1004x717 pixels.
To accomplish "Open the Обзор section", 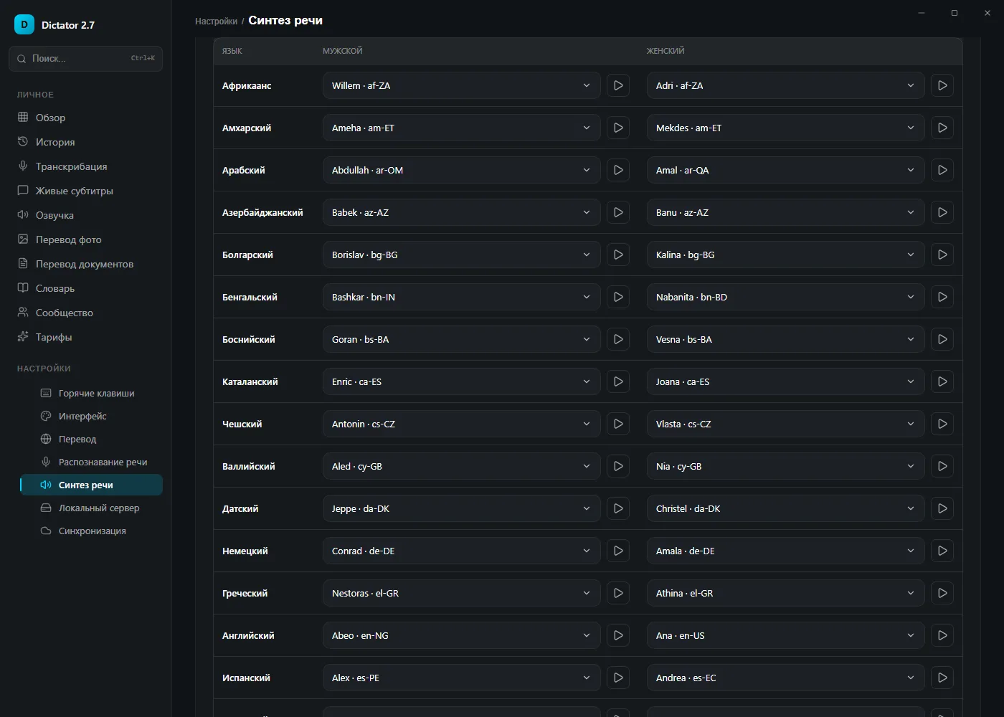I will click(85, 118).
